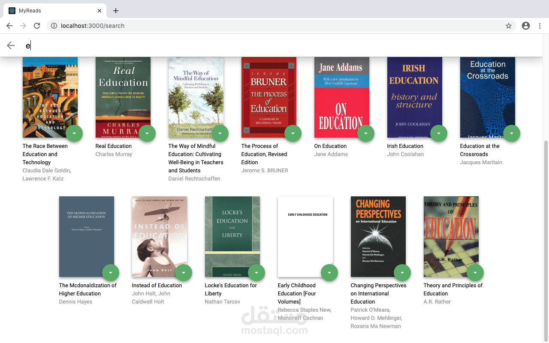This screenshot has width=549, height=343.
Task: Click Theory and Principles of Education cover
Action: pyautogui.click(x=451, y=237)
